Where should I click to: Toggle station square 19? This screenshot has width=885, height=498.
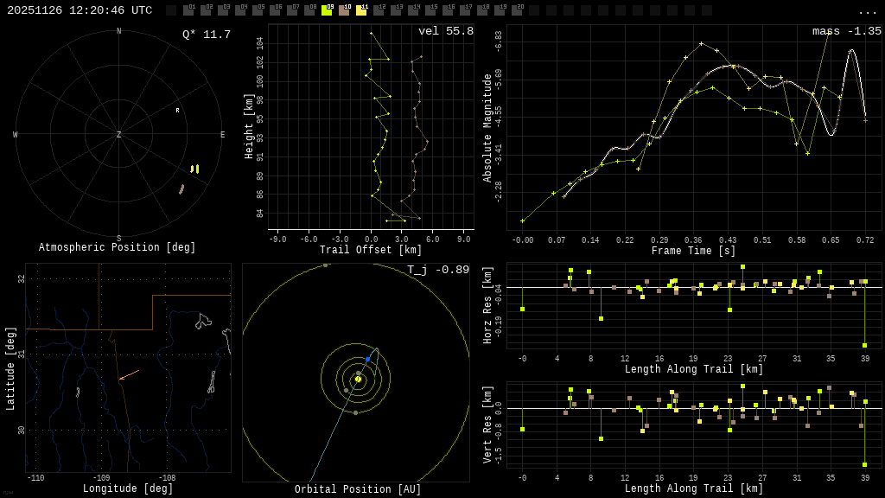point(500,10)
